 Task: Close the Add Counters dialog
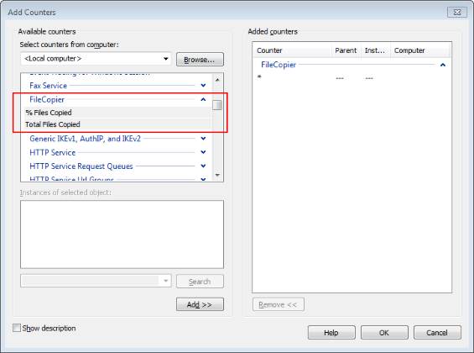[456, 13]
